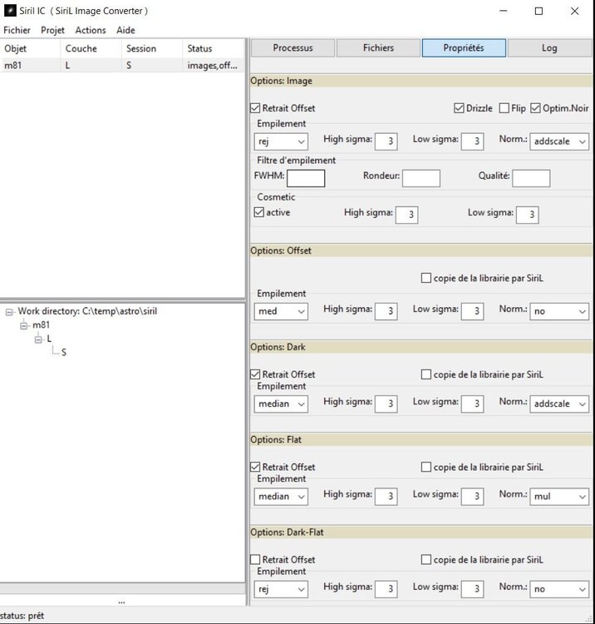Click the Session column header
Image resolution: width=595 pixels, height=624 pixels.
coord(152,48)
